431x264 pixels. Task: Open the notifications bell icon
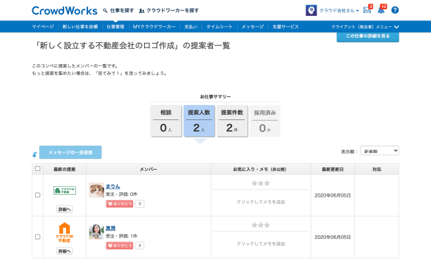381,11
